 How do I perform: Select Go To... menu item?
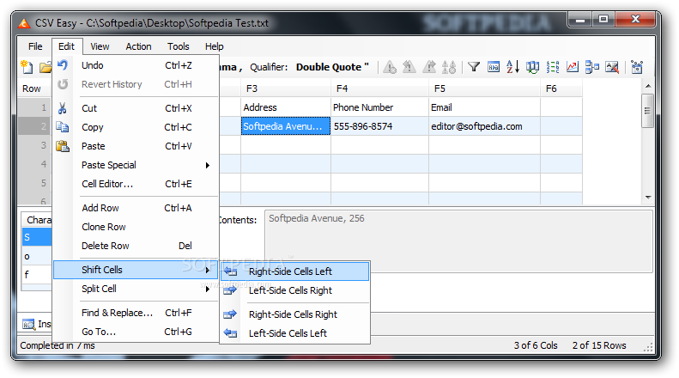click(x=136, y=332)
